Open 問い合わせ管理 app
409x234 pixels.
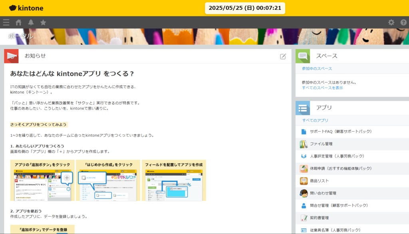coord(323,193)
